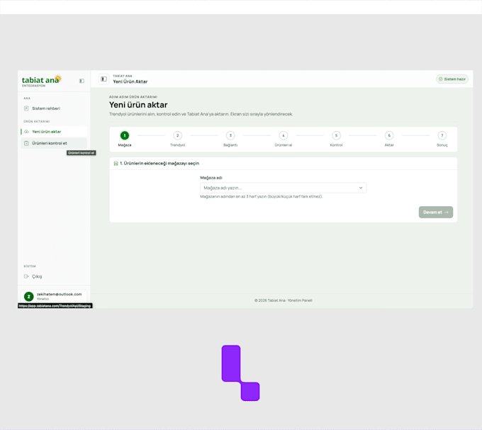Viewport: 482px width, 430px height.
Task: Click the purple logo shape below the panel
Action: pos(241,373)
